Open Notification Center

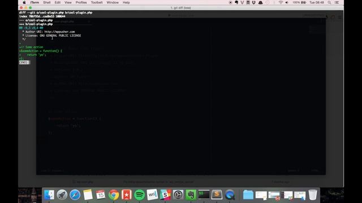coord(337,2)
